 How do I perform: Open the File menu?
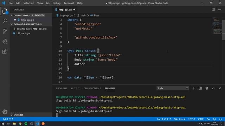pyautogui.click(x=11, y=3)
